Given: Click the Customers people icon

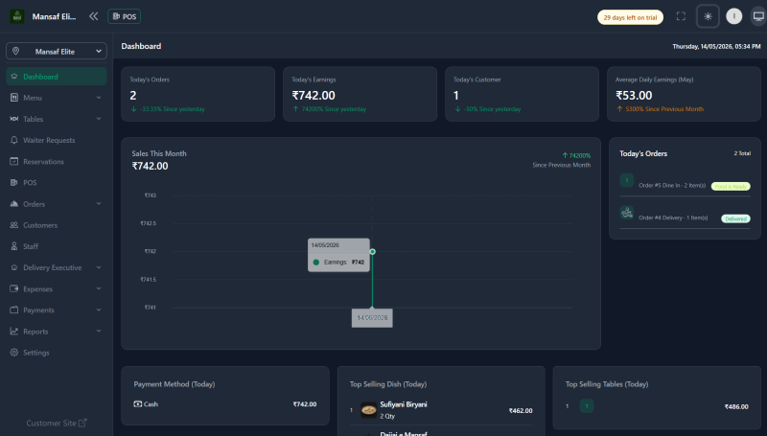Looking at the screenshot, I should tap(14, 225).
